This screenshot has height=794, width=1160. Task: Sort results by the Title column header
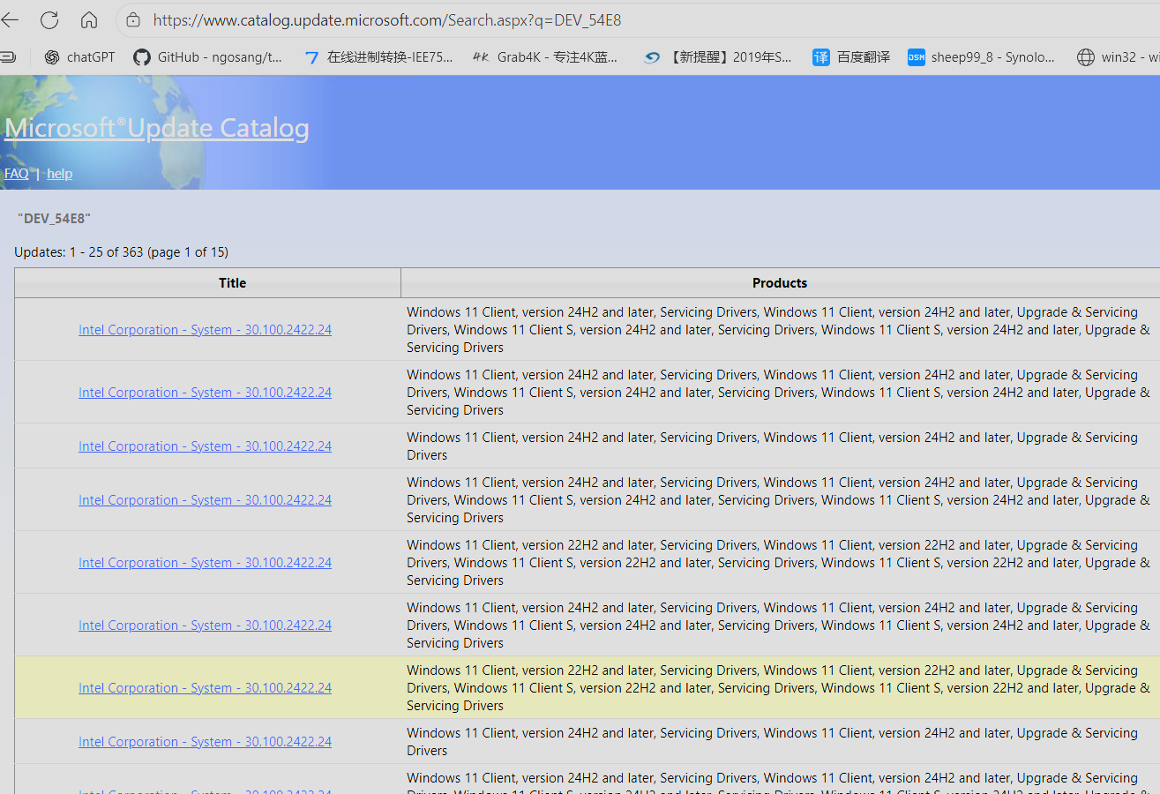point(232,282)
